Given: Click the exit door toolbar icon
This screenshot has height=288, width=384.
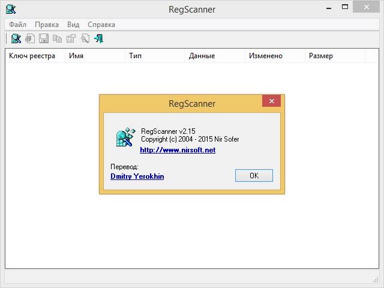Looking at the screenshot, I should [x=98, y=38].
